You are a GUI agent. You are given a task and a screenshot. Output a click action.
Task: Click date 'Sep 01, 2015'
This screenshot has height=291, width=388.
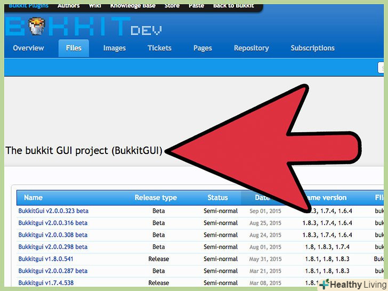265,211
